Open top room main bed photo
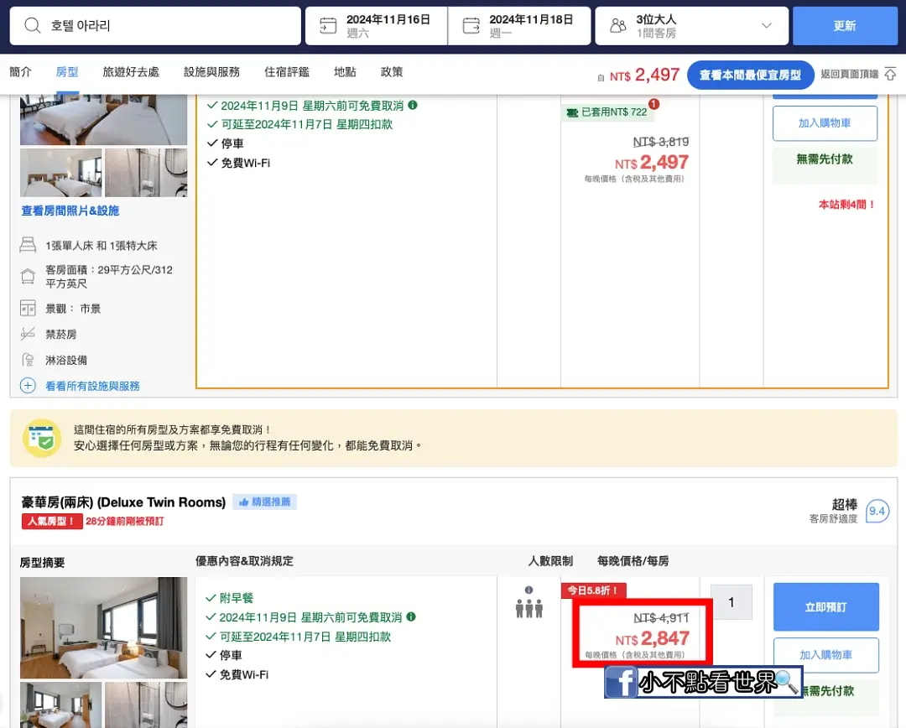The image size is (906, 728). (103, 120)
